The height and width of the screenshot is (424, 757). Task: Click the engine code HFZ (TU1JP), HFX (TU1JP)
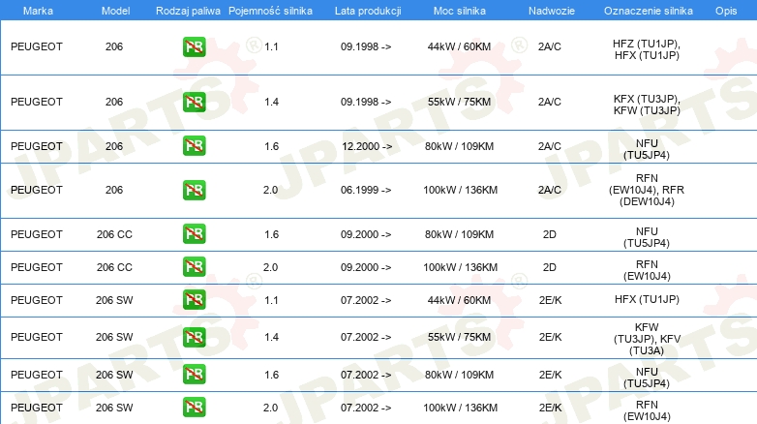click(x=647, y=49)
